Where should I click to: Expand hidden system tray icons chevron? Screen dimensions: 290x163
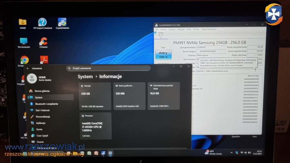coord(231,152)
